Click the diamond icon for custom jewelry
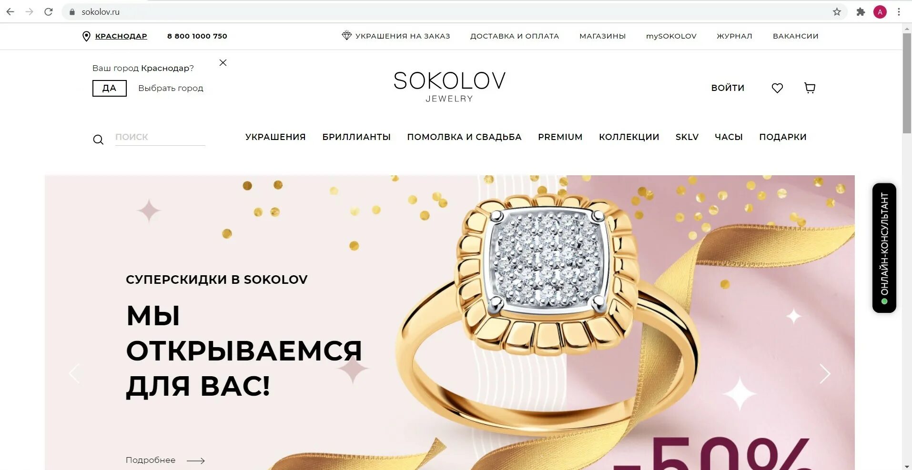The height and width of the screenshot is (470, 912). 346,35
